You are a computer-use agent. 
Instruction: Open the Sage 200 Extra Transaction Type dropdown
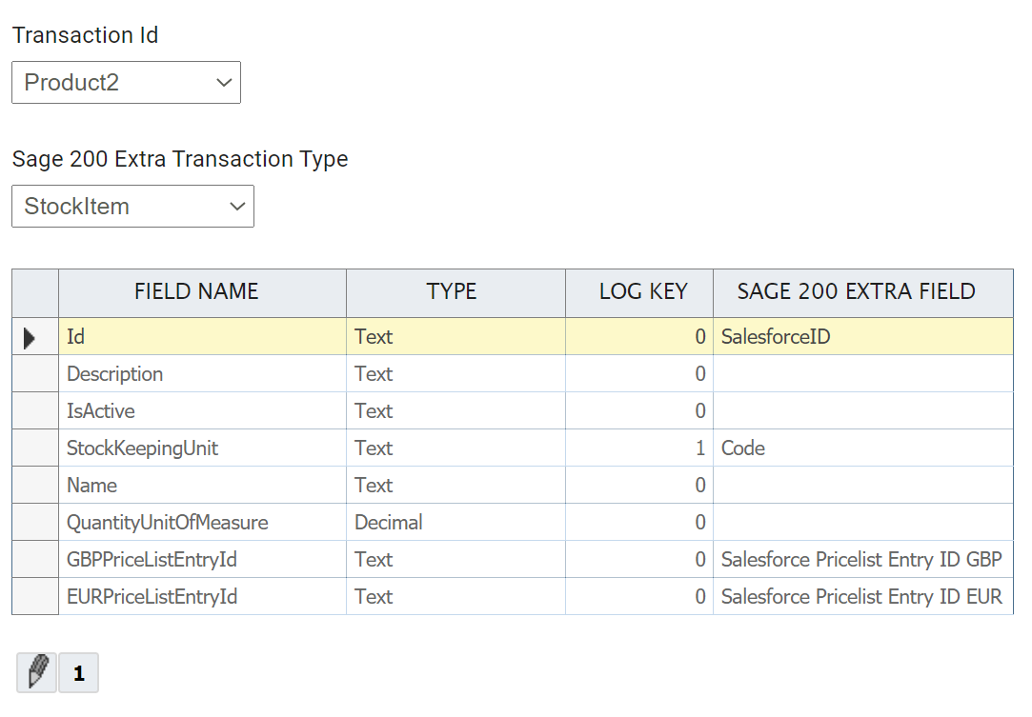click(133, 206)
